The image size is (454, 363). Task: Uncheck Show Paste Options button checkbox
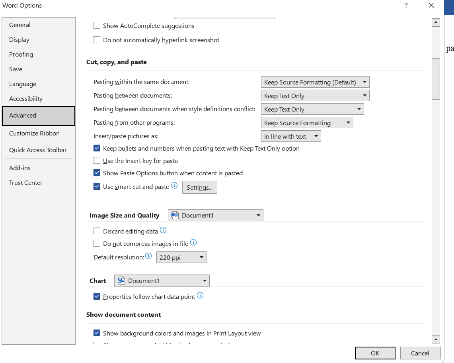(x=97, y=173)
